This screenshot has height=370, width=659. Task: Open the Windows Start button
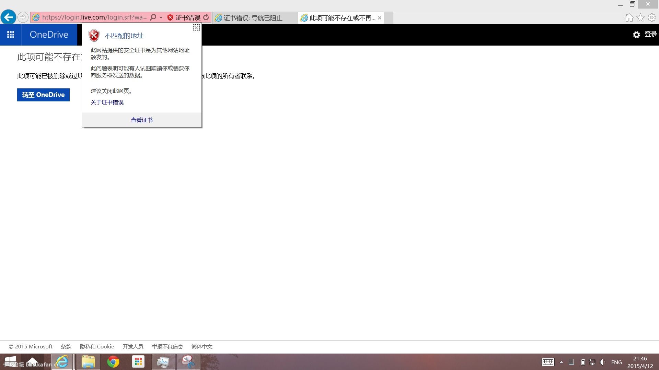point(10,362)
